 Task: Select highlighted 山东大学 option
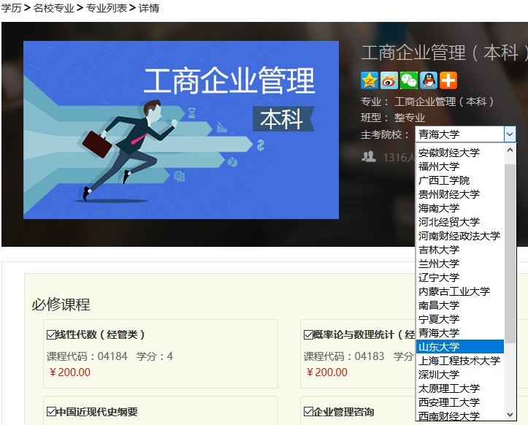(x=460, y=347)
